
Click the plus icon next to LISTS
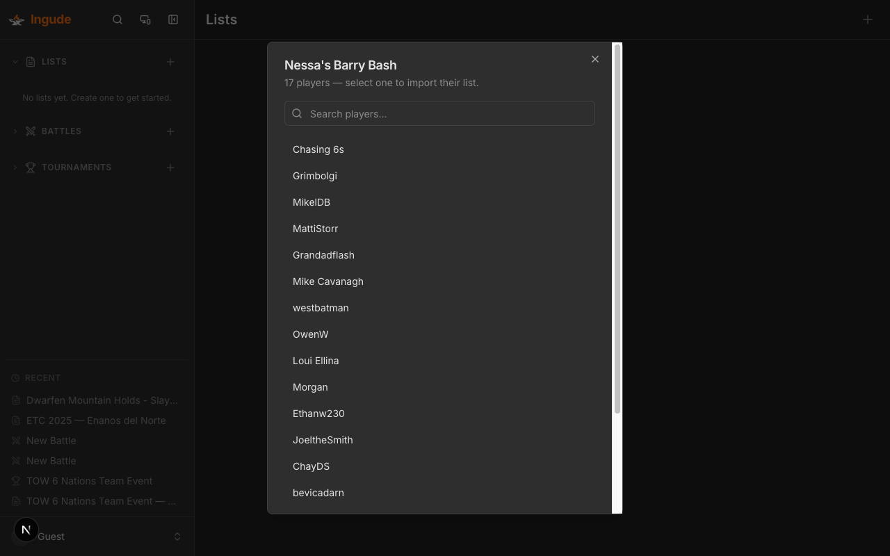[x=170, y=61]
